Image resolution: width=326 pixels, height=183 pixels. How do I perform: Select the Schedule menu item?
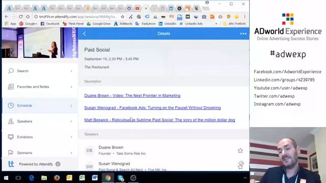coord(40,105)
